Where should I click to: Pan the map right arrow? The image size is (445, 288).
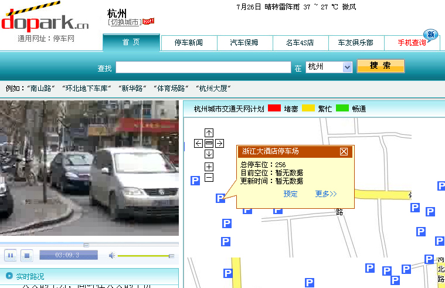(x=219, y=144)
